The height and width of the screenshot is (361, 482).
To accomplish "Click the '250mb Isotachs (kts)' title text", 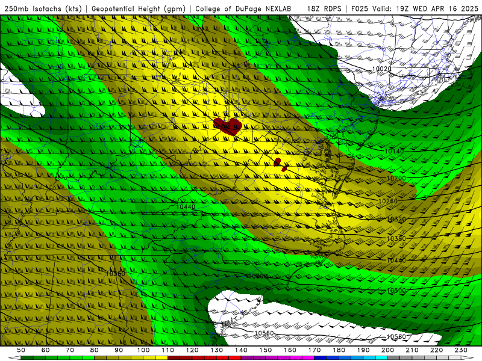I will (x=43, y=8).
